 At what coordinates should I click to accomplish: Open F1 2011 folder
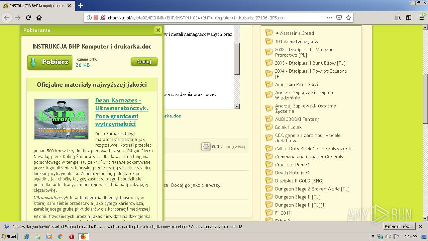283,213
